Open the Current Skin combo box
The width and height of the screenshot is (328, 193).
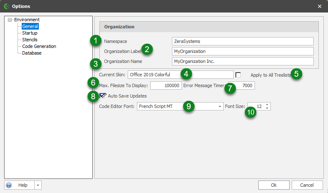(181, 75)
